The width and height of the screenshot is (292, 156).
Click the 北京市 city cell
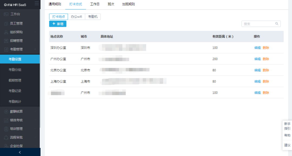(85, 70)
